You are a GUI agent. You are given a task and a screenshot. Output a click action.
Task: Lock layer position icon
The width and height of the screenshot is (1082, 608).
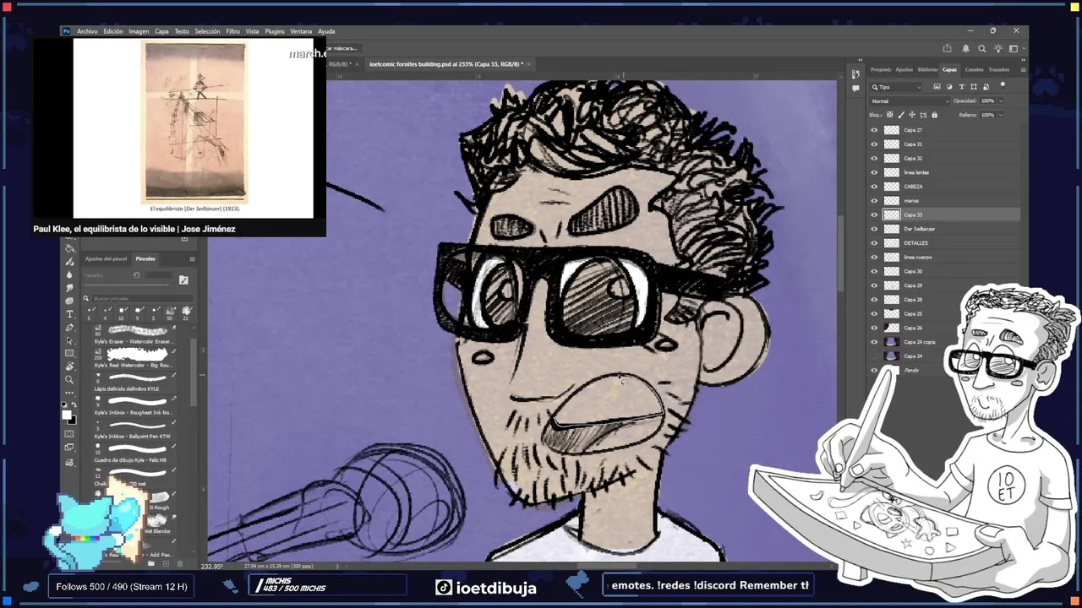912,115
